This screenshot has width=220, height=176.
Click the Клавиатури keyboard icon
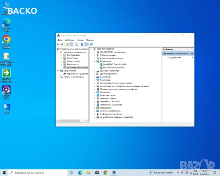98,77
